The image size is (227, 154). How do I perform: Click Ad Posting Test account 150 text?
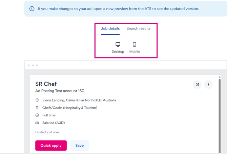(60, 91)
